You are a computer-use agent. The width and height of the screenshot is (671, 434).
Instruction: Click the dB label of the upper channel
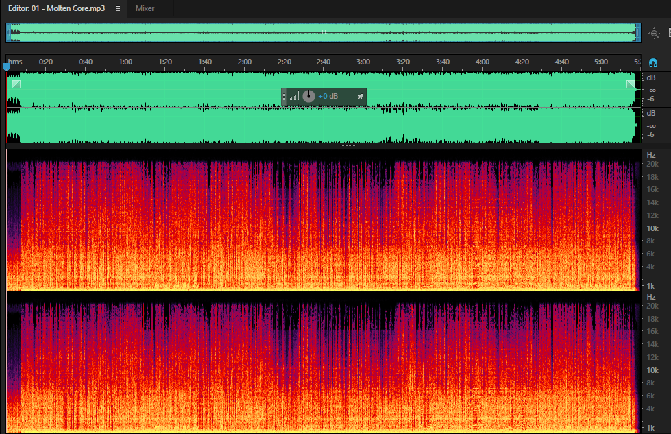pyautogui.click(x=651, y=77)
